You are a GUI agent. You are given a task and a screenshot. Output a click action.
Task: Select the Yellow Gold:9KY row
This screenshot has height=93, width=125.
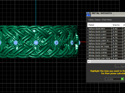106,29
